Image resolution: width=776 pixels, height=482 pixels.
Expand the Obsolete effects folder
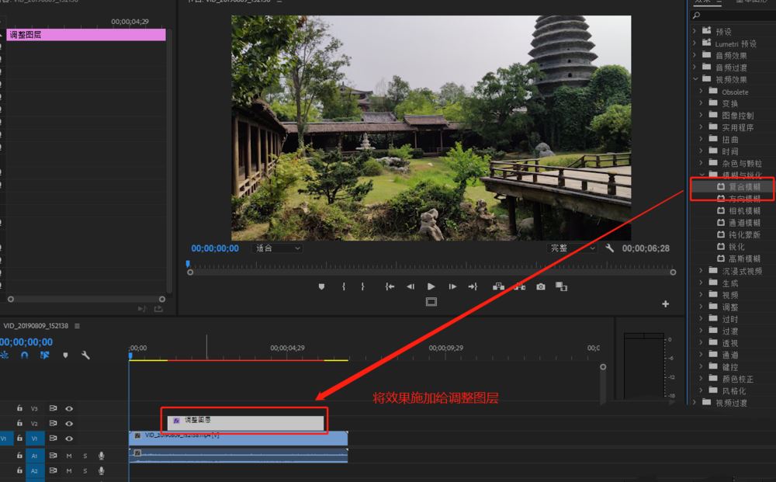coord(701,92)
